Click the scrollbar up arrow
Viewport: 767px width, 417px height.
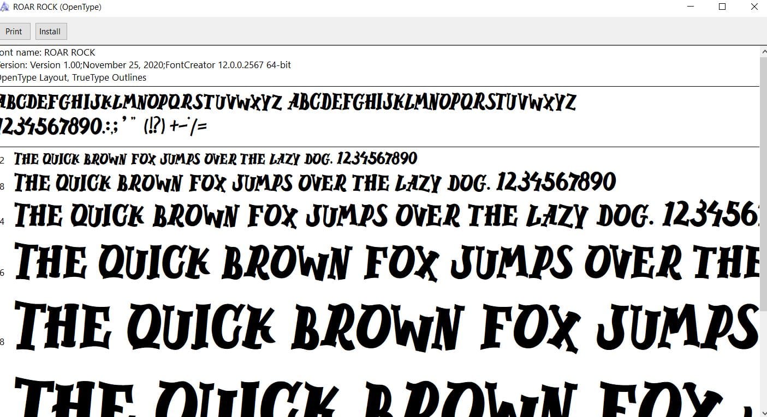[763, 51]
